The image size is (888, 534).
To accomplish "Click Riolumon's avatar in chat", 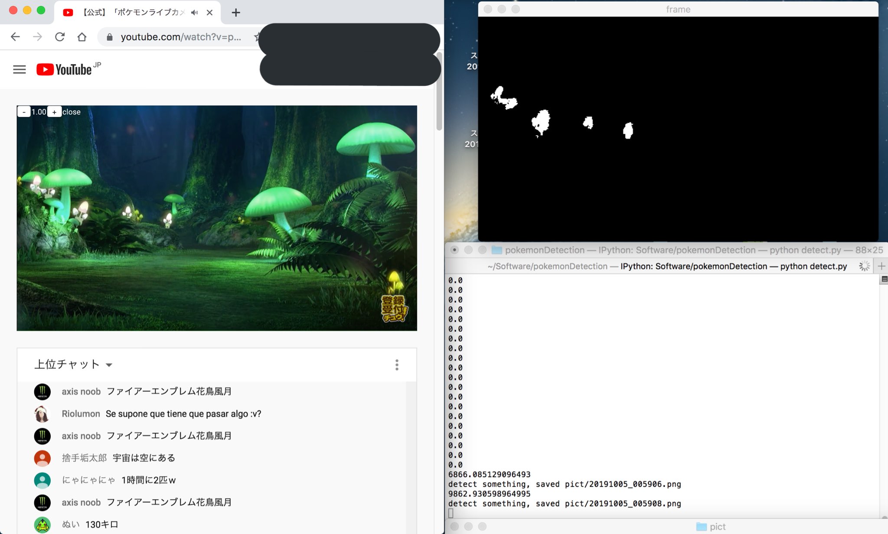I will pyautogui.click(x=42, y=414).
